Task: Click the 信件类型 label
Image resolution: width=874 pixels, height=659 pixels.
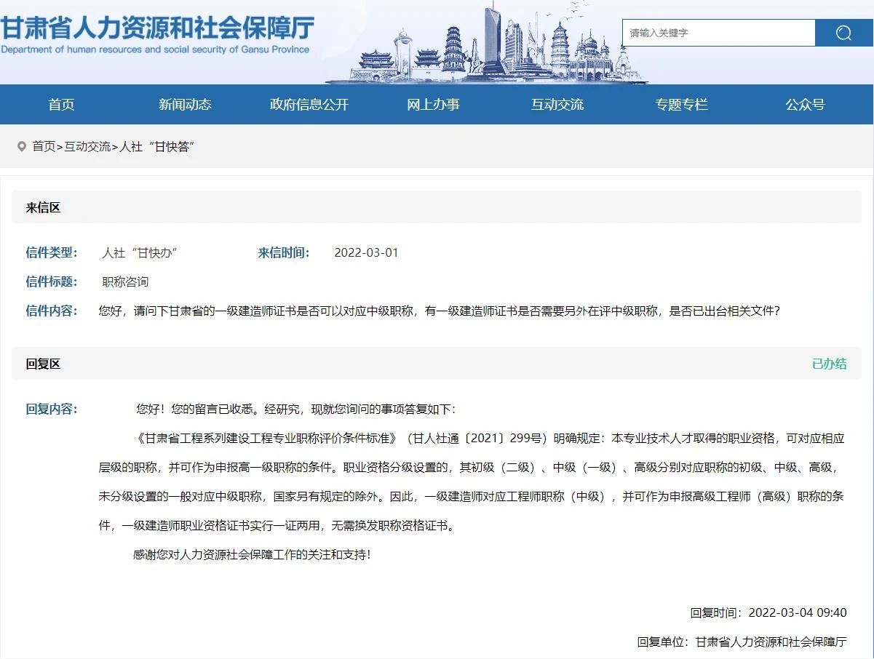Action: click(52, 252)
